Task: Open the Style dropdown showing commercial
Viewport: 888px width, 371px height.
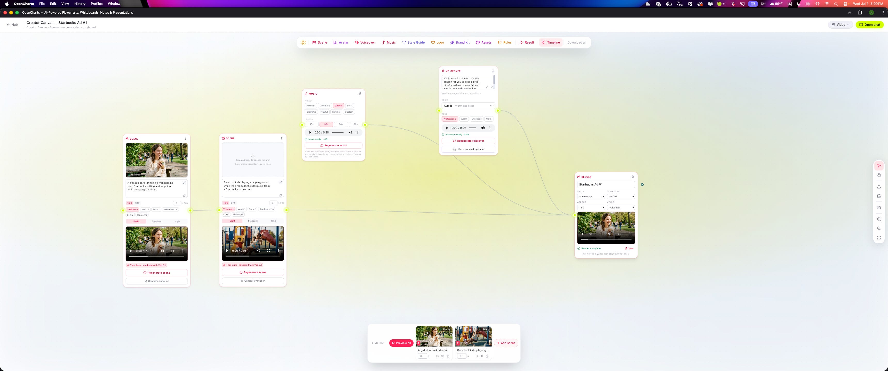Action: 591,197
